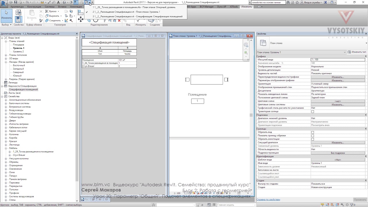
Task: Open the Вставка ribbon tab
Action: coord(62,7)
